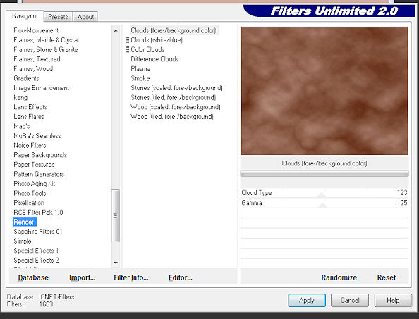Select the Navigator tab
The height and width of the screenshot is (319, 419).
(25, 16)
